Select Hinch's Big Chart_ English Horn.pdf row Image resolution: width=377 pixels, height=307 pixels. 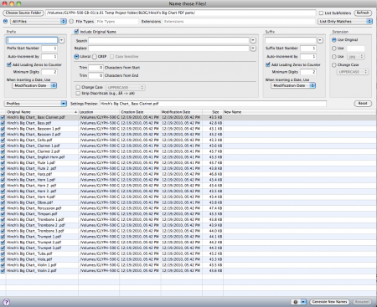(x=188, y=157)
